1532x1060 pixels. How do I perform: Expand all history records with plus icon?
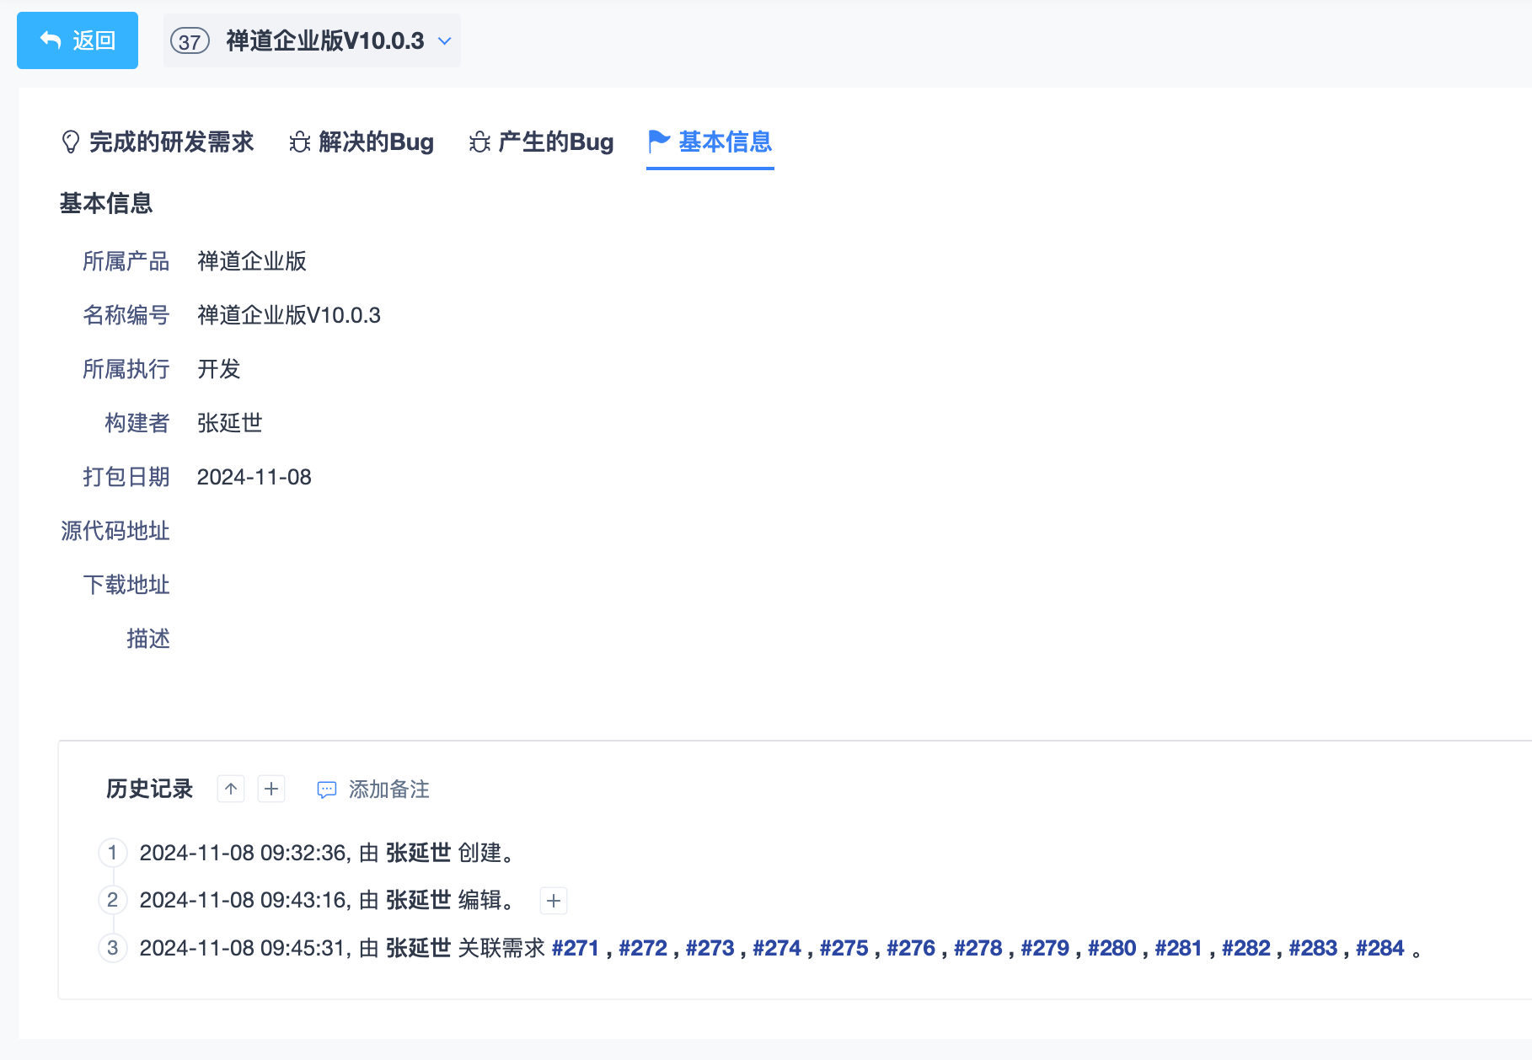click(271, 789)
